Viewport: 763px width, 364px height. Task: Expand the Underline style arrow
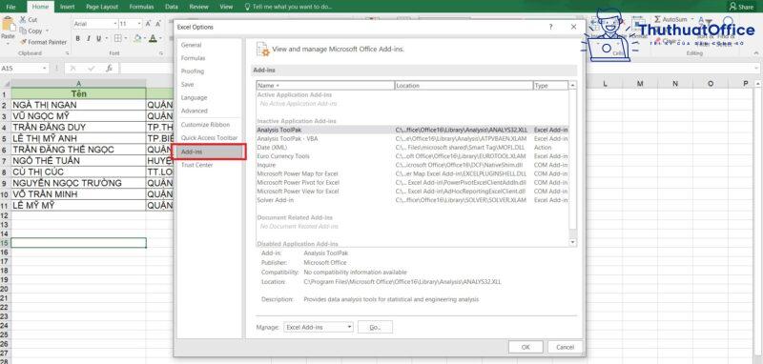(106, 39)
